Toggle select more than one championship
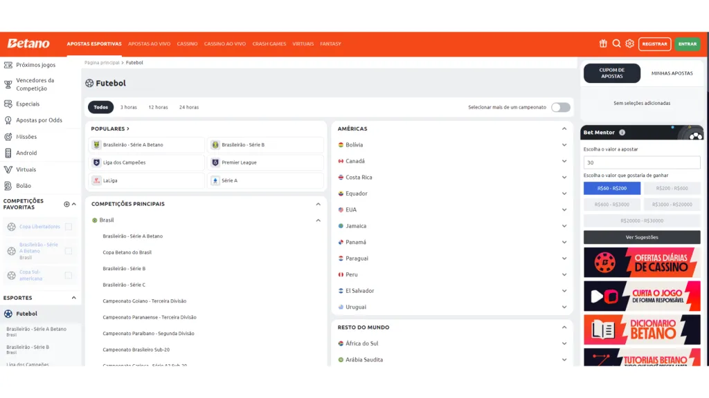This screenshot has height=398, width=709. [x=561, y=107]
